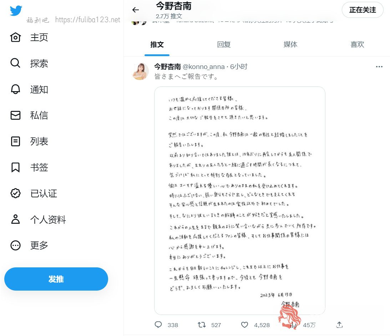The width and height of the screenshot is (390, 336).
Task: Retweet the post with 527 retweets
Action: pyautogui.click(x=202, y=325)
